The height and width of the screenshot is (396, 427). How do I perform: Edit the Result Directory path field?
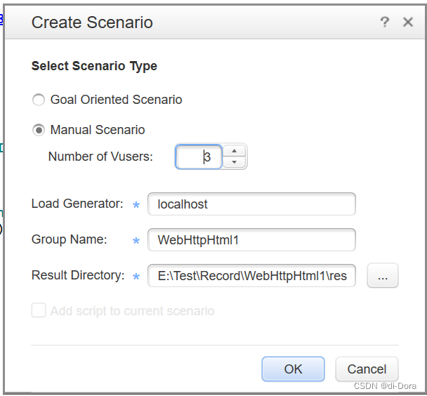pos(251,276)
